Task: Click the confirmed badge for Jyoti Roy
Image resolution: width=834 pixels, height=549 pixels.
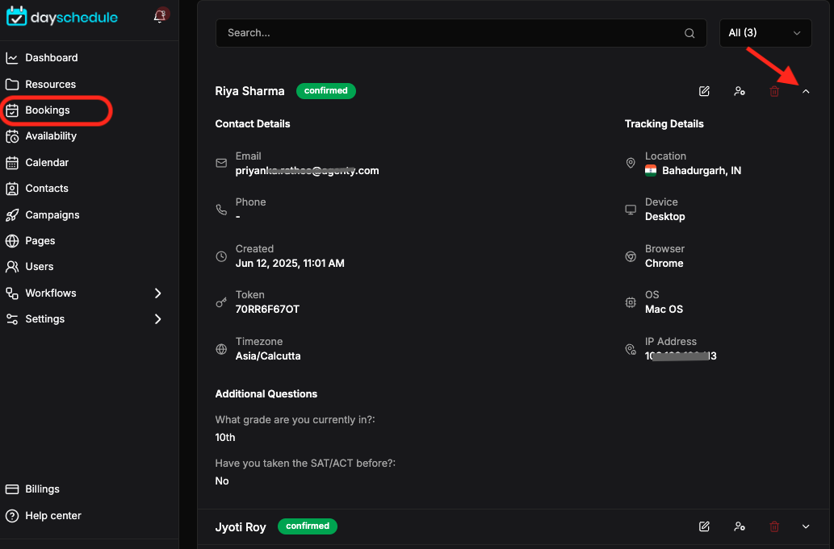Action: 308,526
